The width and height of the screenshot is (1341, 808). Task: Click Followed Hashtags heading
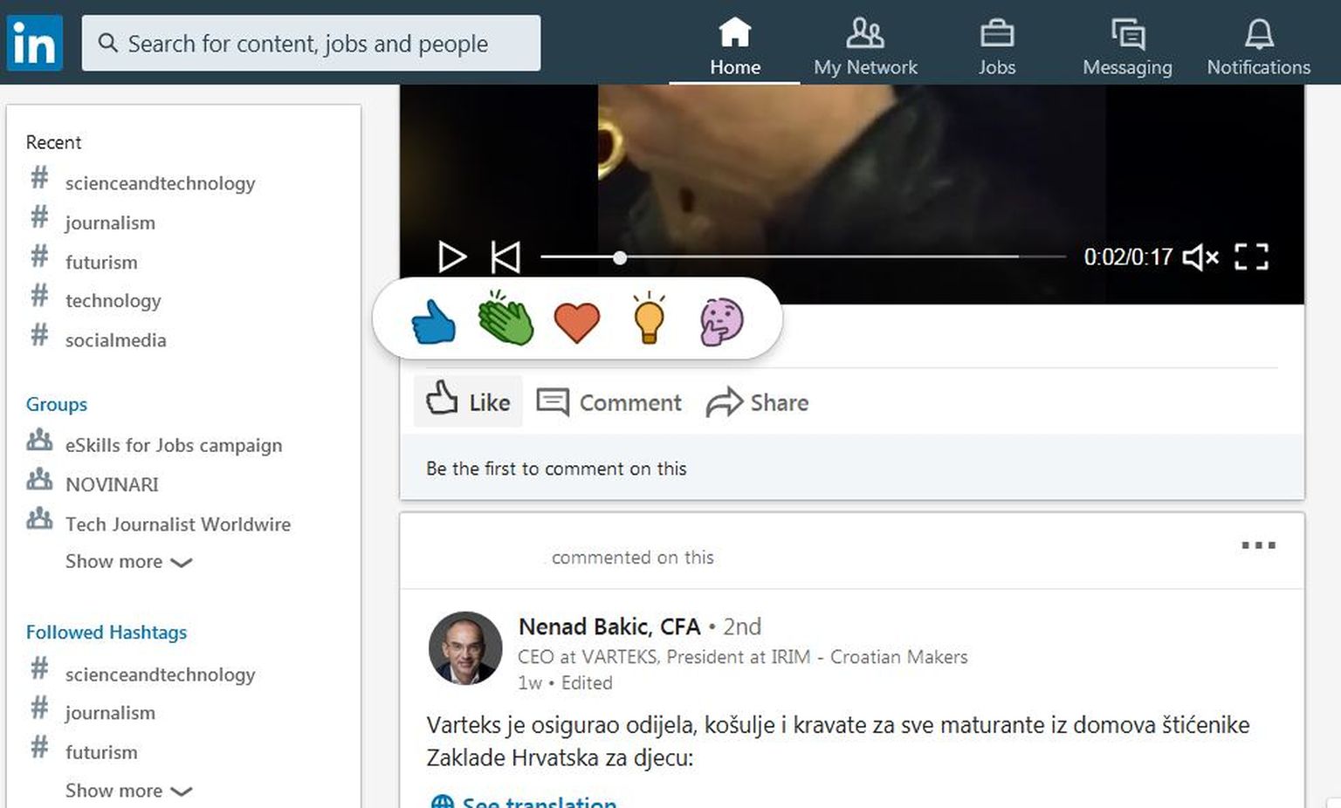coord(107,632)
